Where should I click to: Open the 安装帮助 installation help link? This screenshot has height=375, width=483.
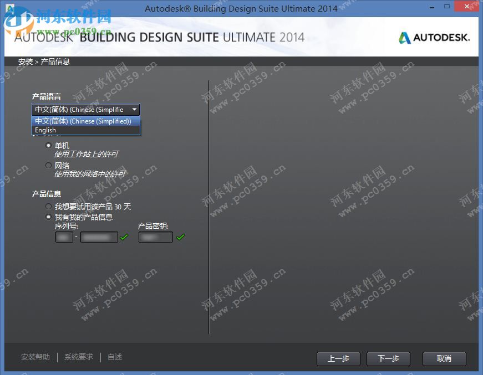pyautogui.click(x=35, y=357)
